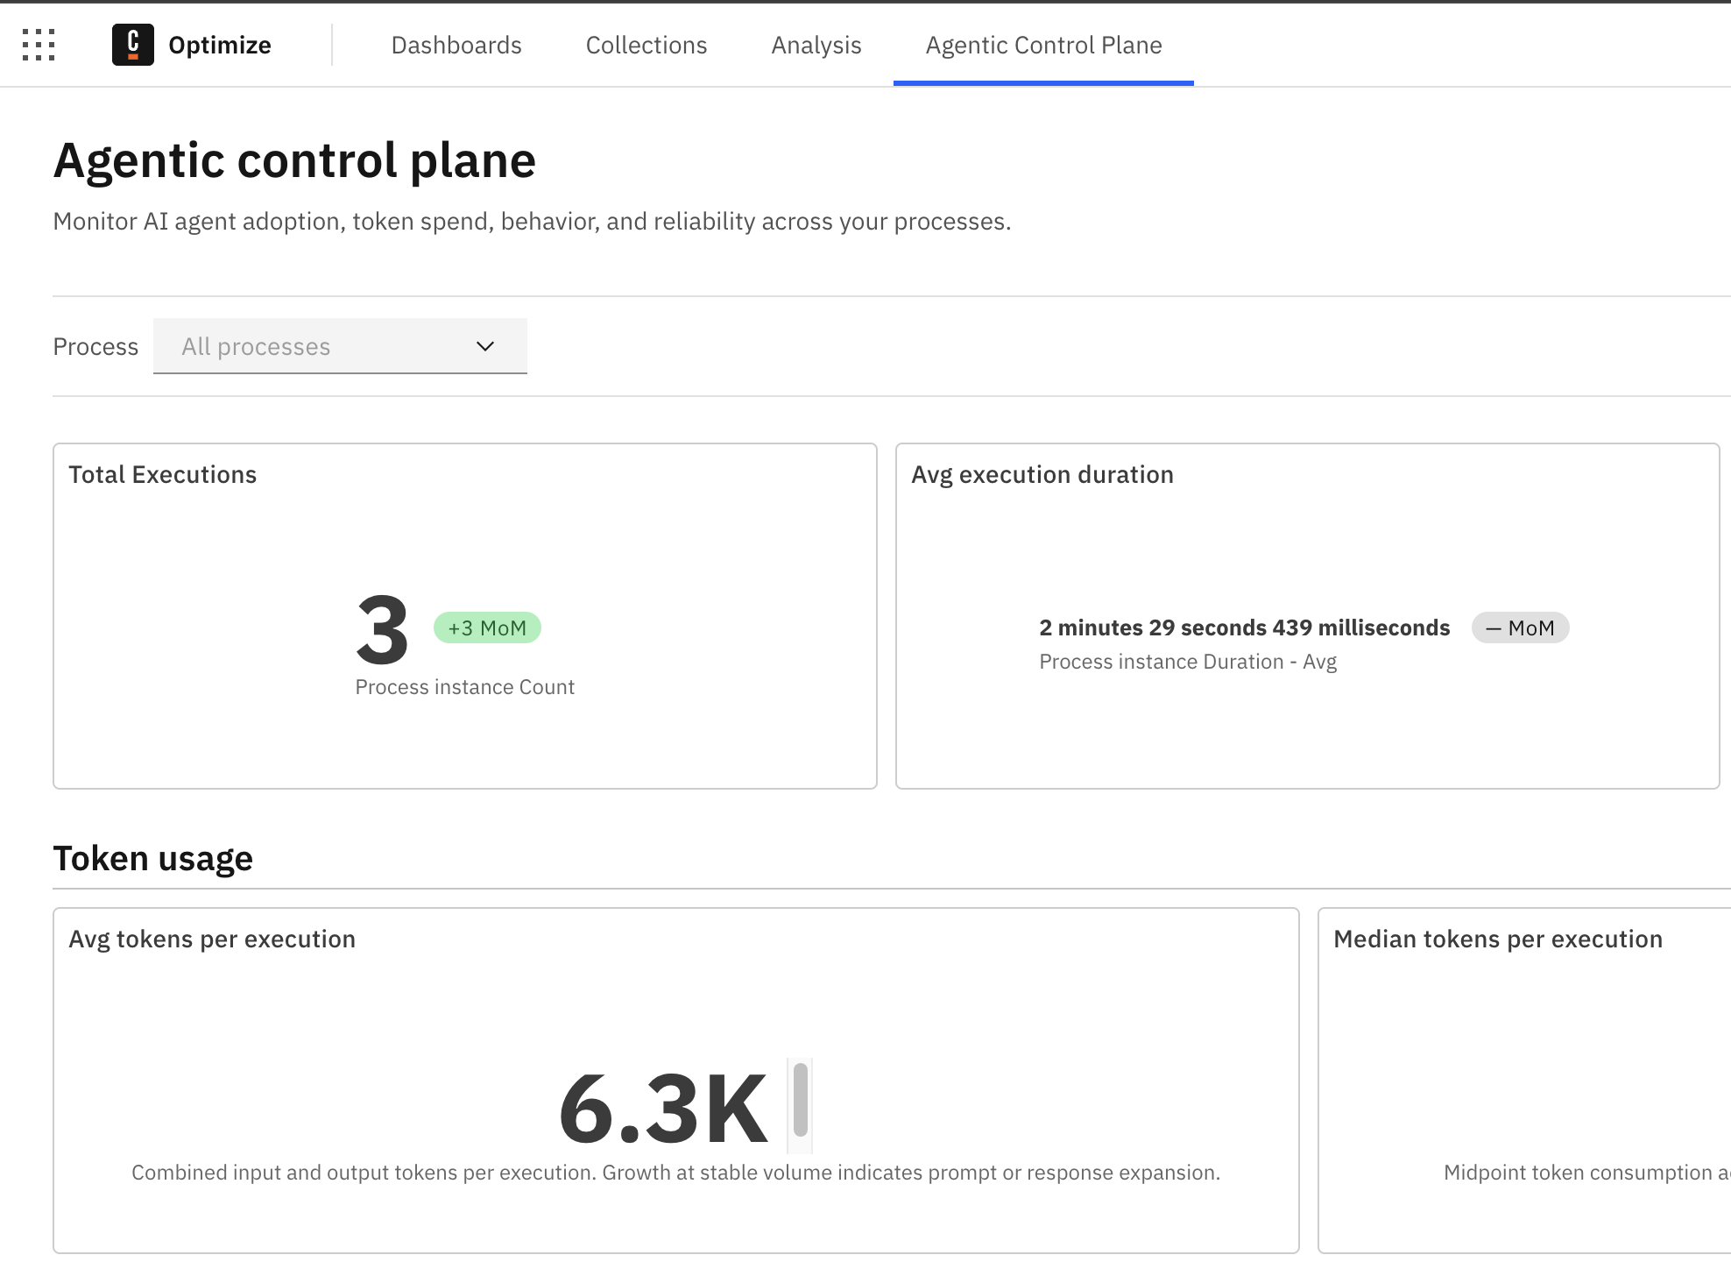Viewport: 1731px width, 1262px height.
Task: Click the gray bar beside 6.3K
Action: pos(800,1099)
